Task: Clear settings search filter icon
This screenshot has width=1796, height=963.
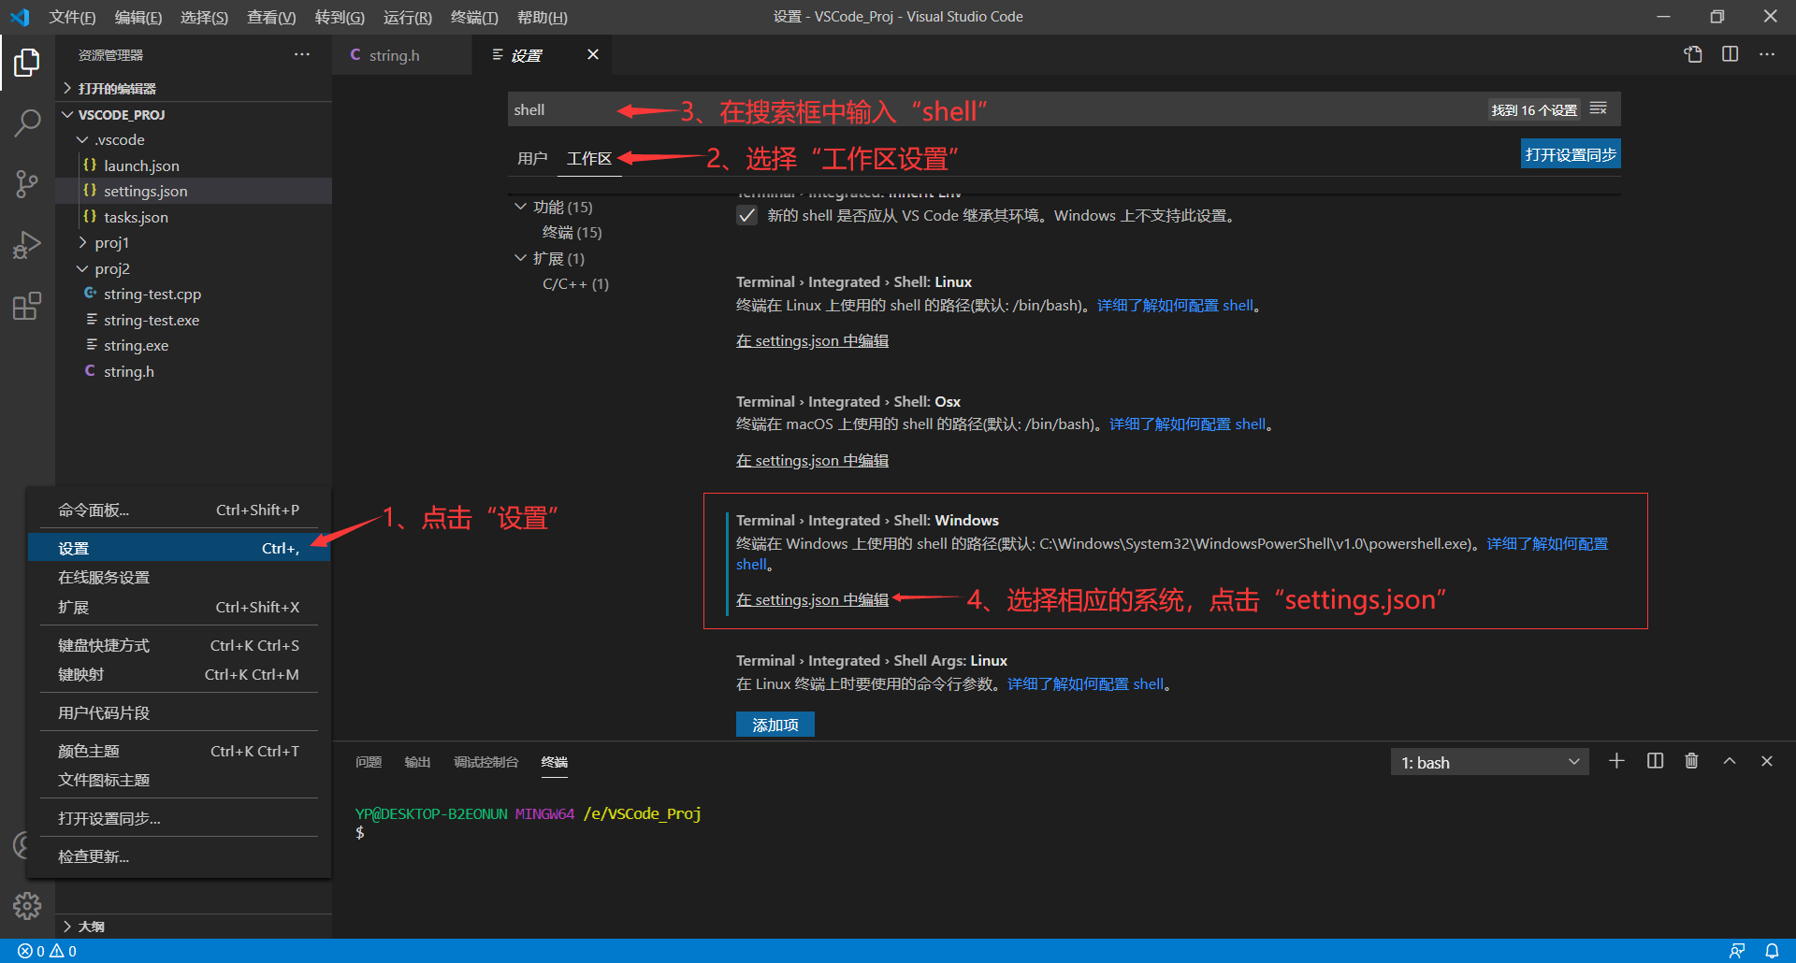Action: [1599, 109]
